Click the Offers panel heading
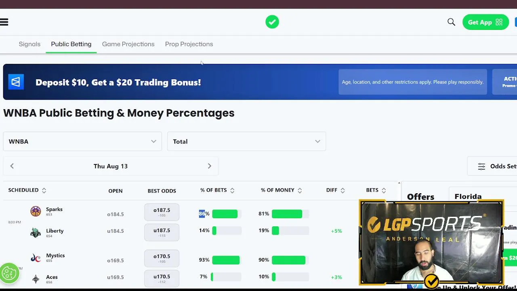The width and height of the screenshot is (517, 291). pyautogui.click(x=420, y=196)
